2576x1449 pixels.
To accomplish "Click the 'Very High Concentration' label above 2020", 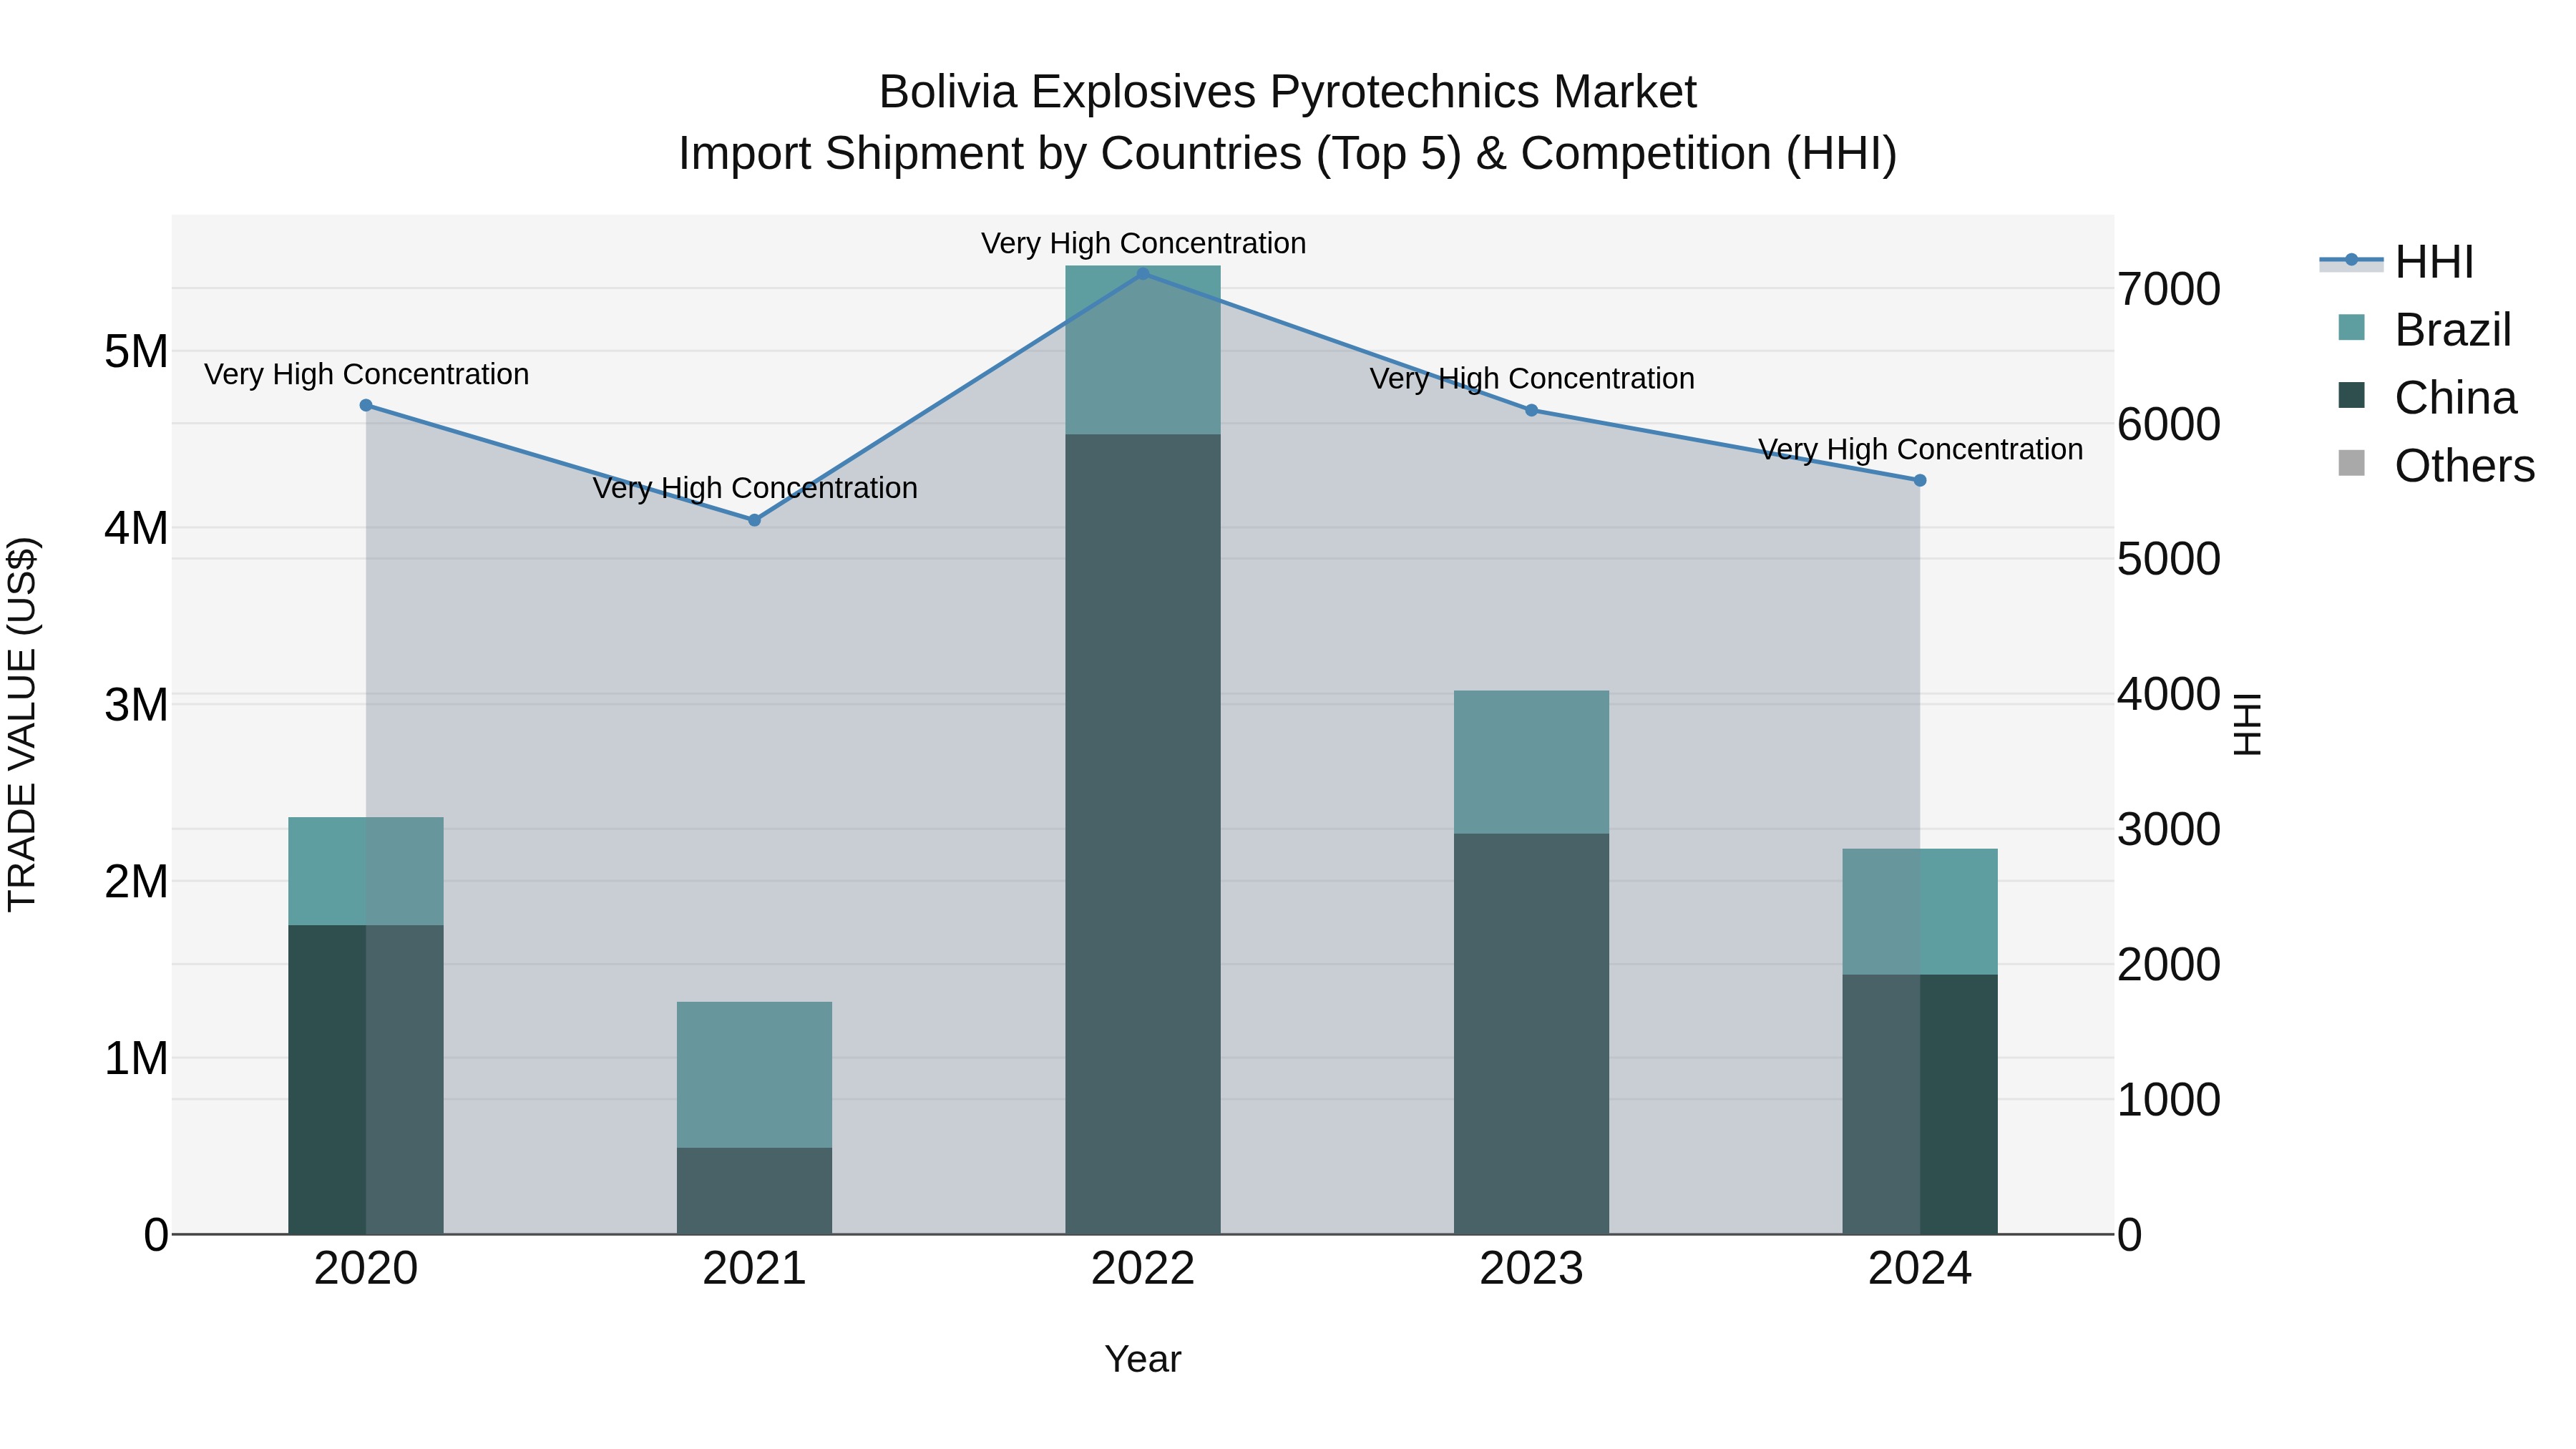I will click(366, 375).
